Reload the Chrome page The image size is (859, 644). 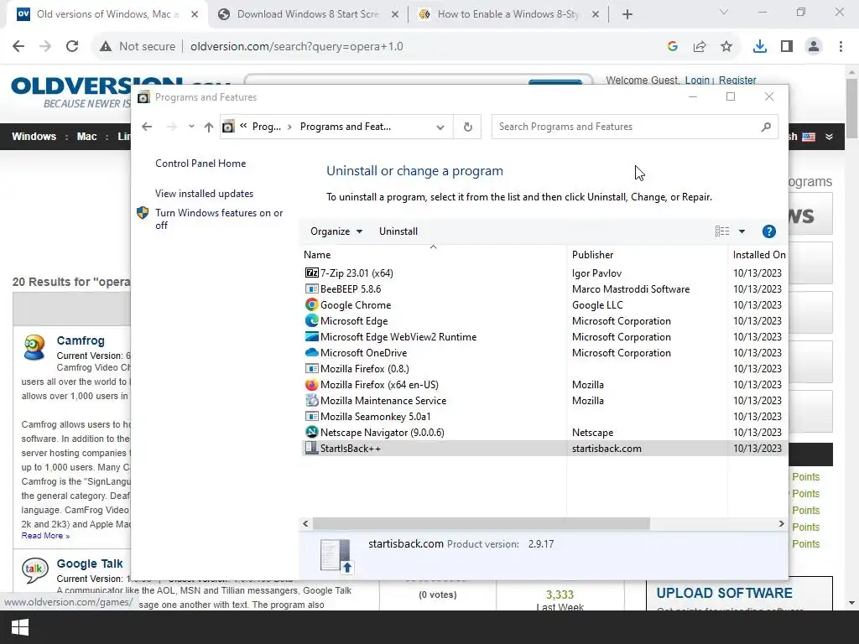(72, 46)
